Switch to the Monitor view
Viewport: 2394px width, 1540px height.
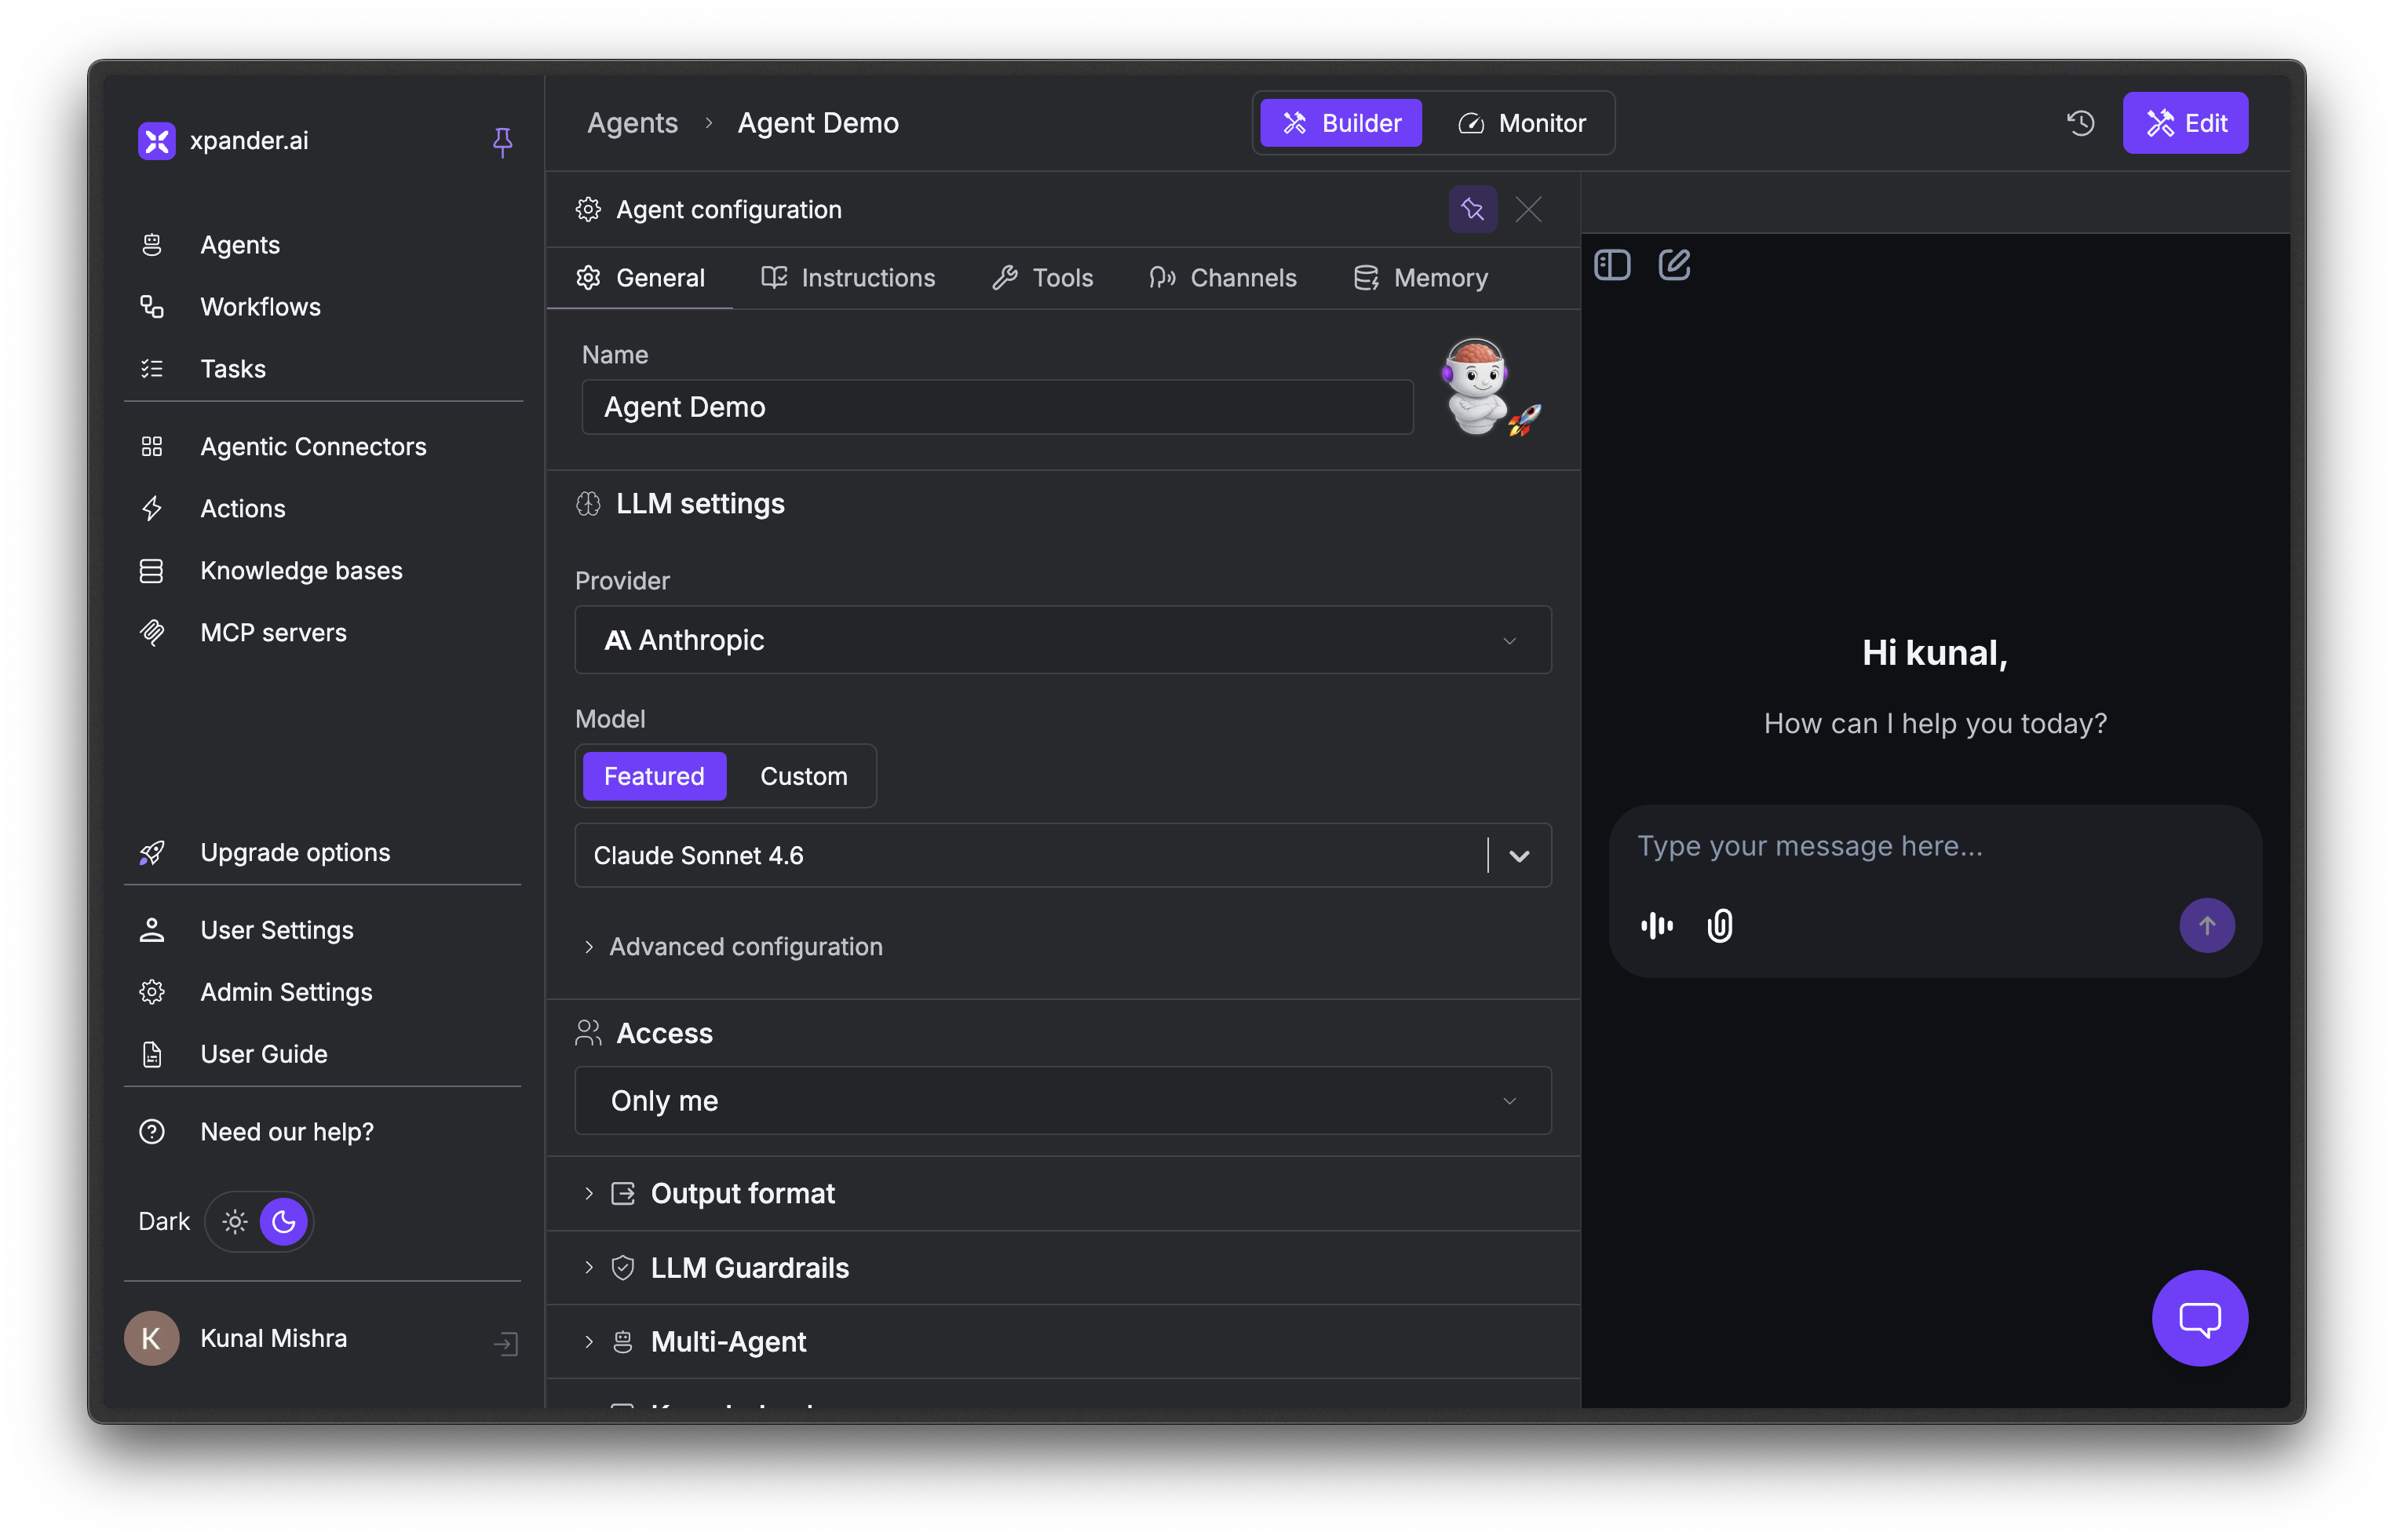tap(1524, 122)
